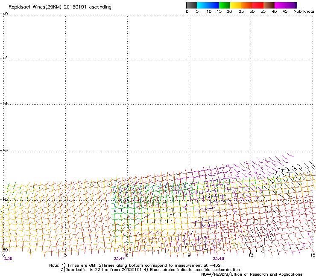
Task: Click the purple '23:47' pass time label
Action: coord(119,259)
